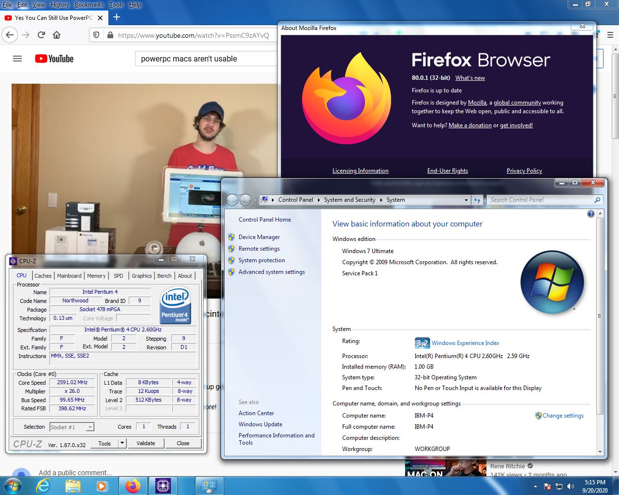Open What's new link in About Firefox

[x=470, y=78]
